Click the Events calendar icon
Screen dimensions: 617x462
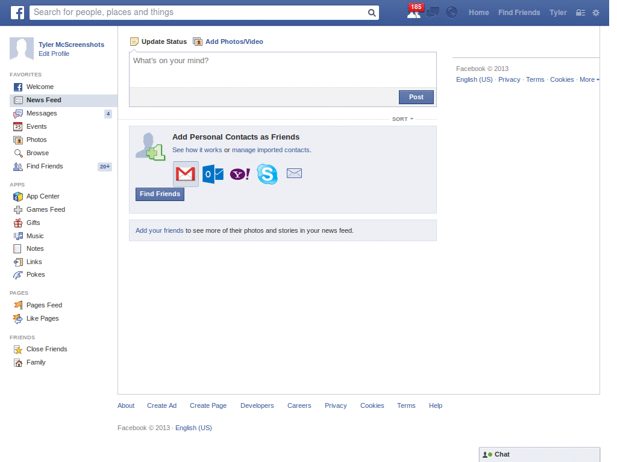(x=17, y=126)
